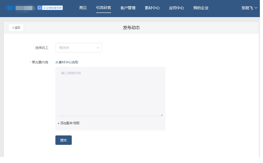This screenshot has width=263, height=163.
Task: Open the 张晓飞 user account menu
Action: tap(247, 8)
